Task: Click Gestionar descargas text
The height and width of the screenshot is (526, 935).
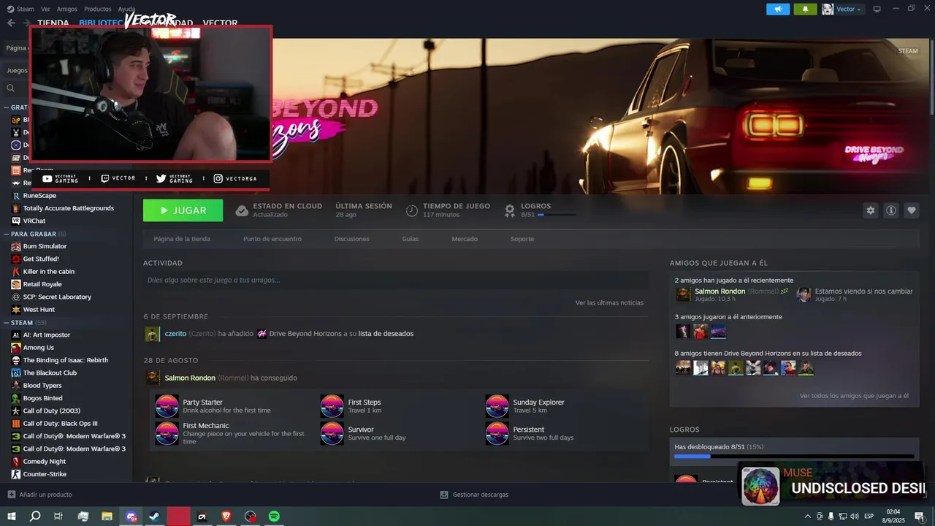Action: [x=481, y=495]
